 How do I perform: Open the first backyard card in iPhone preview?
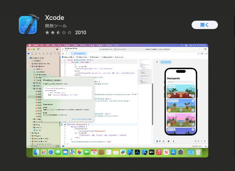(x=181, y=91)
